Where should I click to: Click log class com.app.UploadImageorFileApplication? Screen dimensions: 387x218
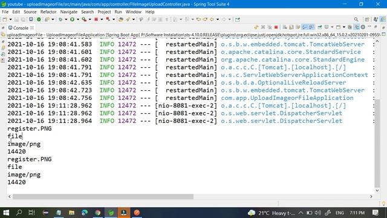pos(287,98)
